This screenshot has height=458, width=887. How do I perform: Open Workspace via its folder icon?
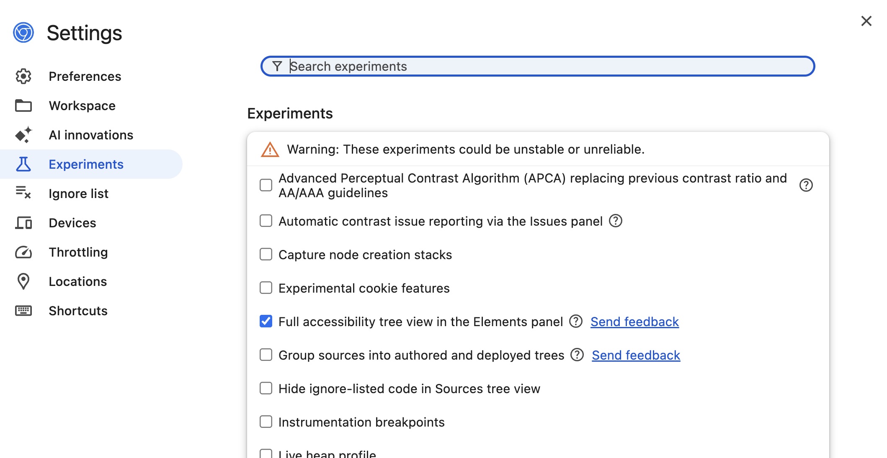(24, 105)
